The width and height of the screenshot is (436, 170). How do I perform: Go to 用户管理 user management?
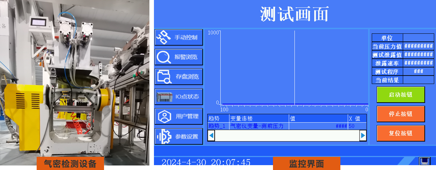179,116
